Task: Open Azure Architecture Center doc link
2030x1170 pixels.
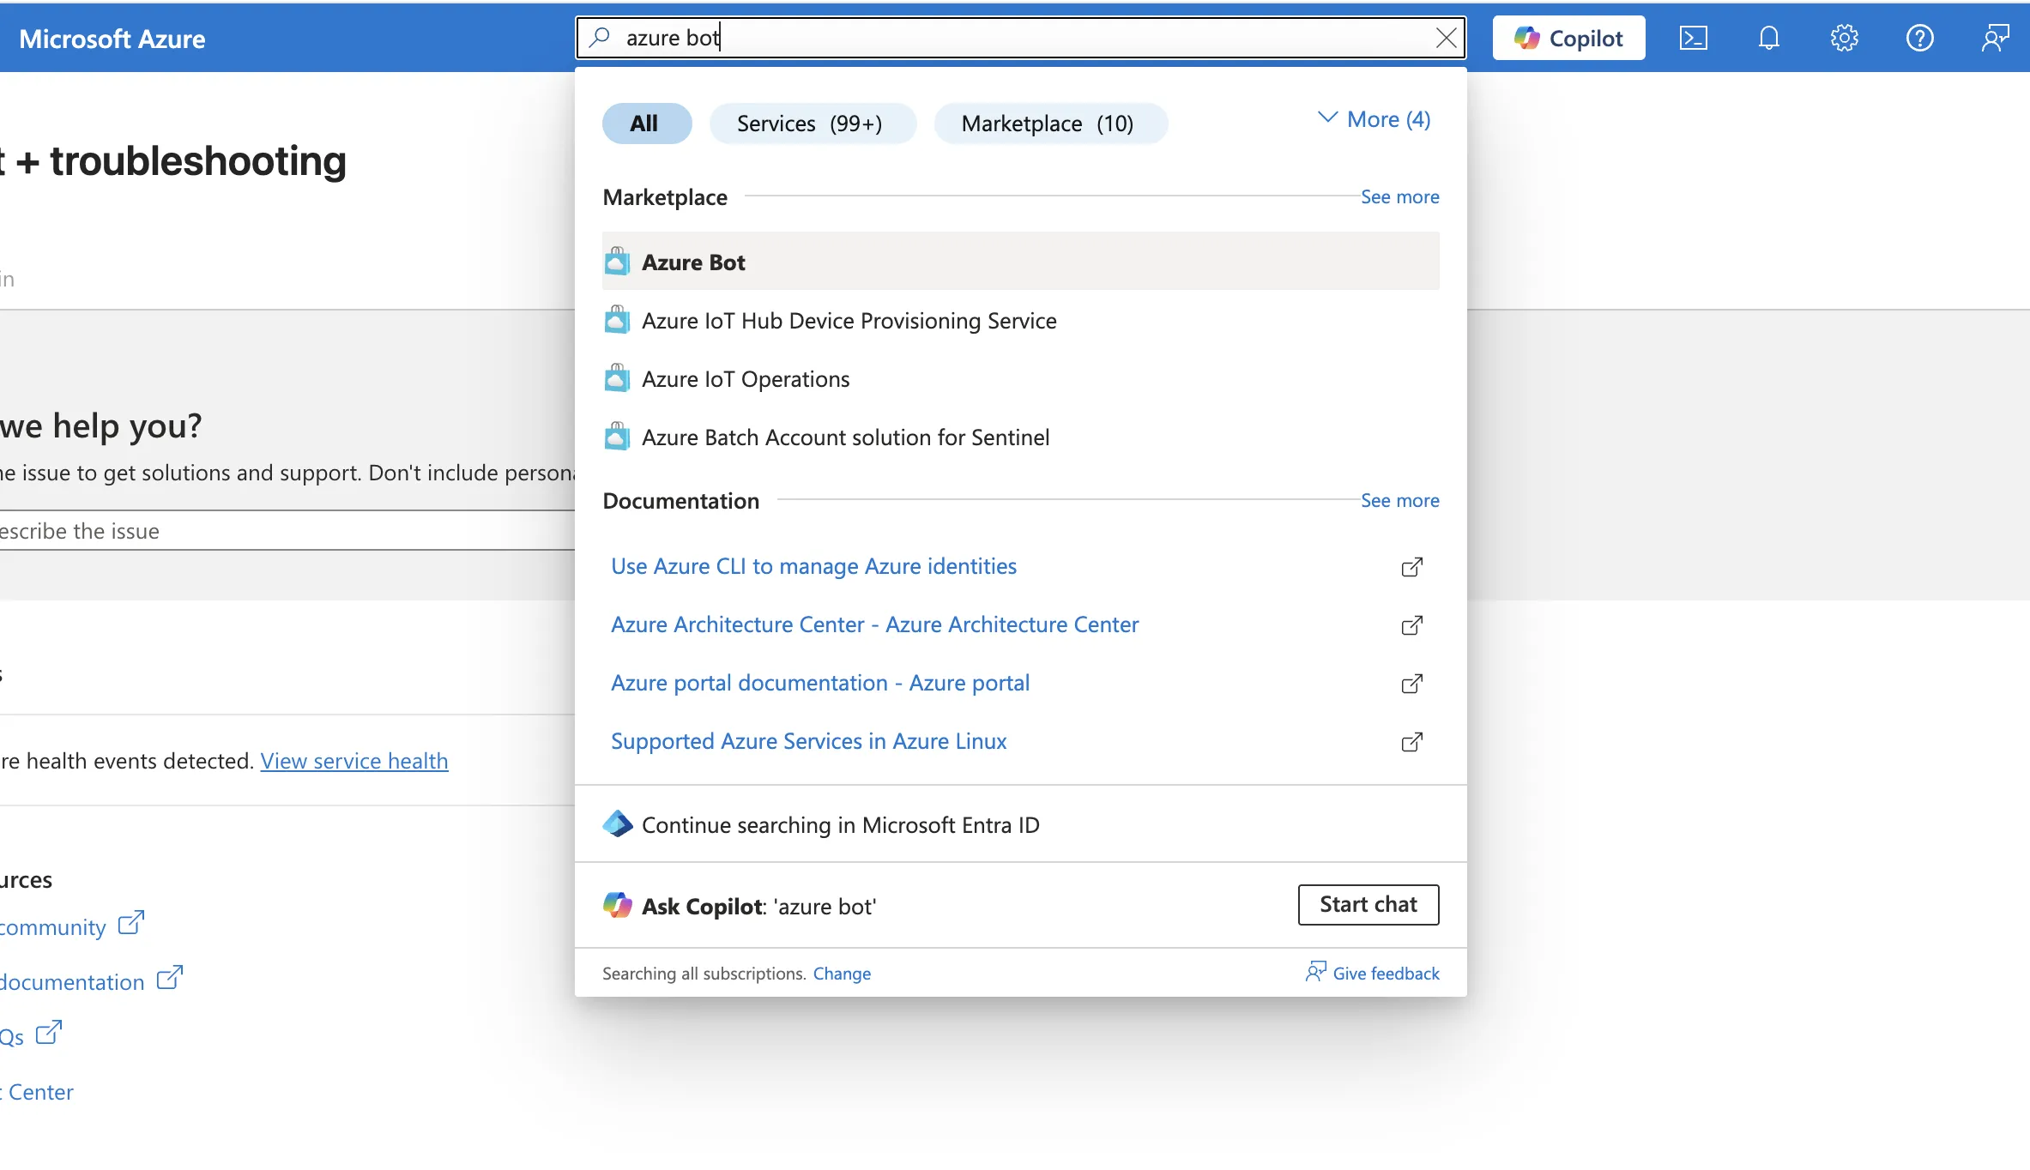Action: (x=874, y=624)
